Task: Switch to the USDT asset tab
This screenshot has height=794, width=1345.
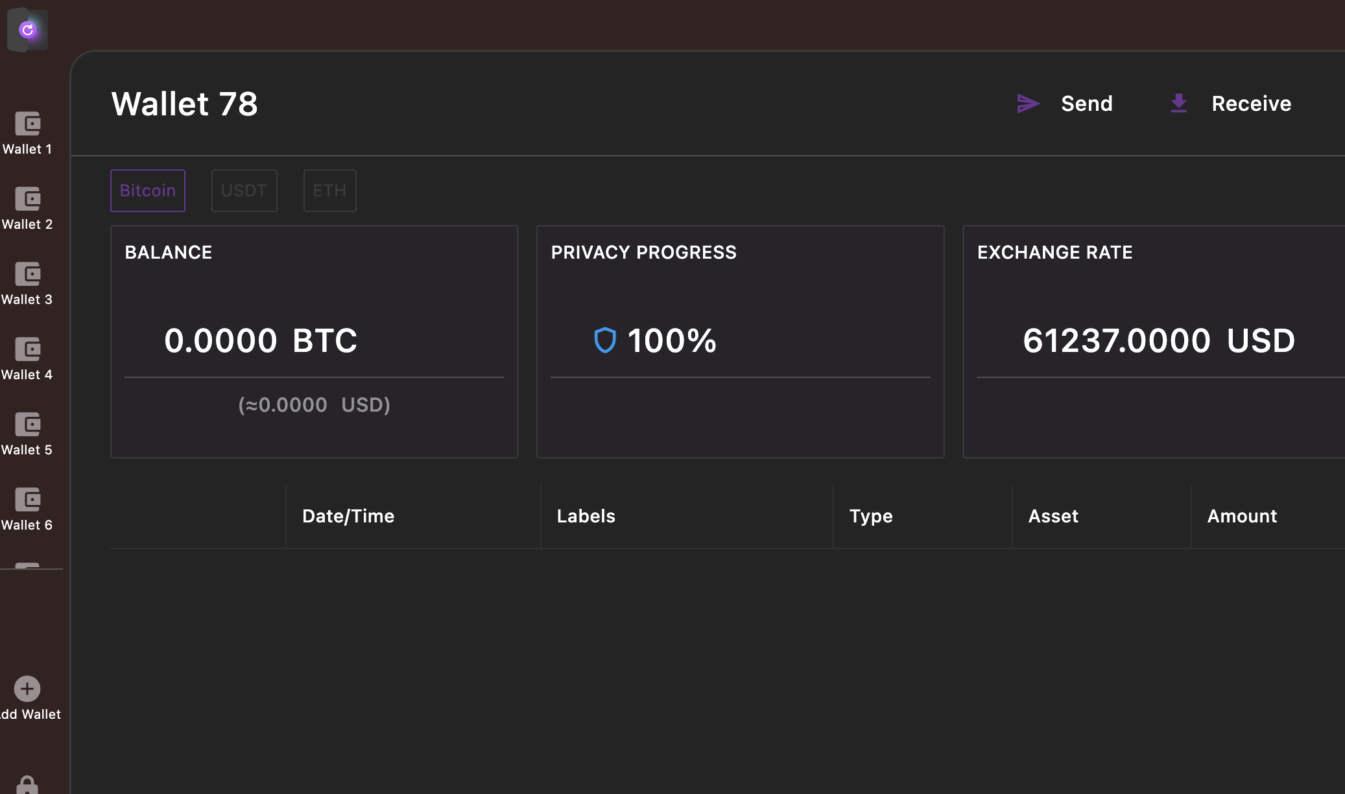Action: tap(244, 191)
